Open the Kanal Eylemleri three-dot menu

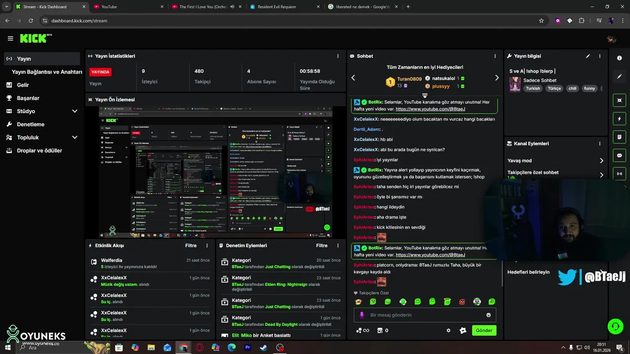tap(599, 144)
